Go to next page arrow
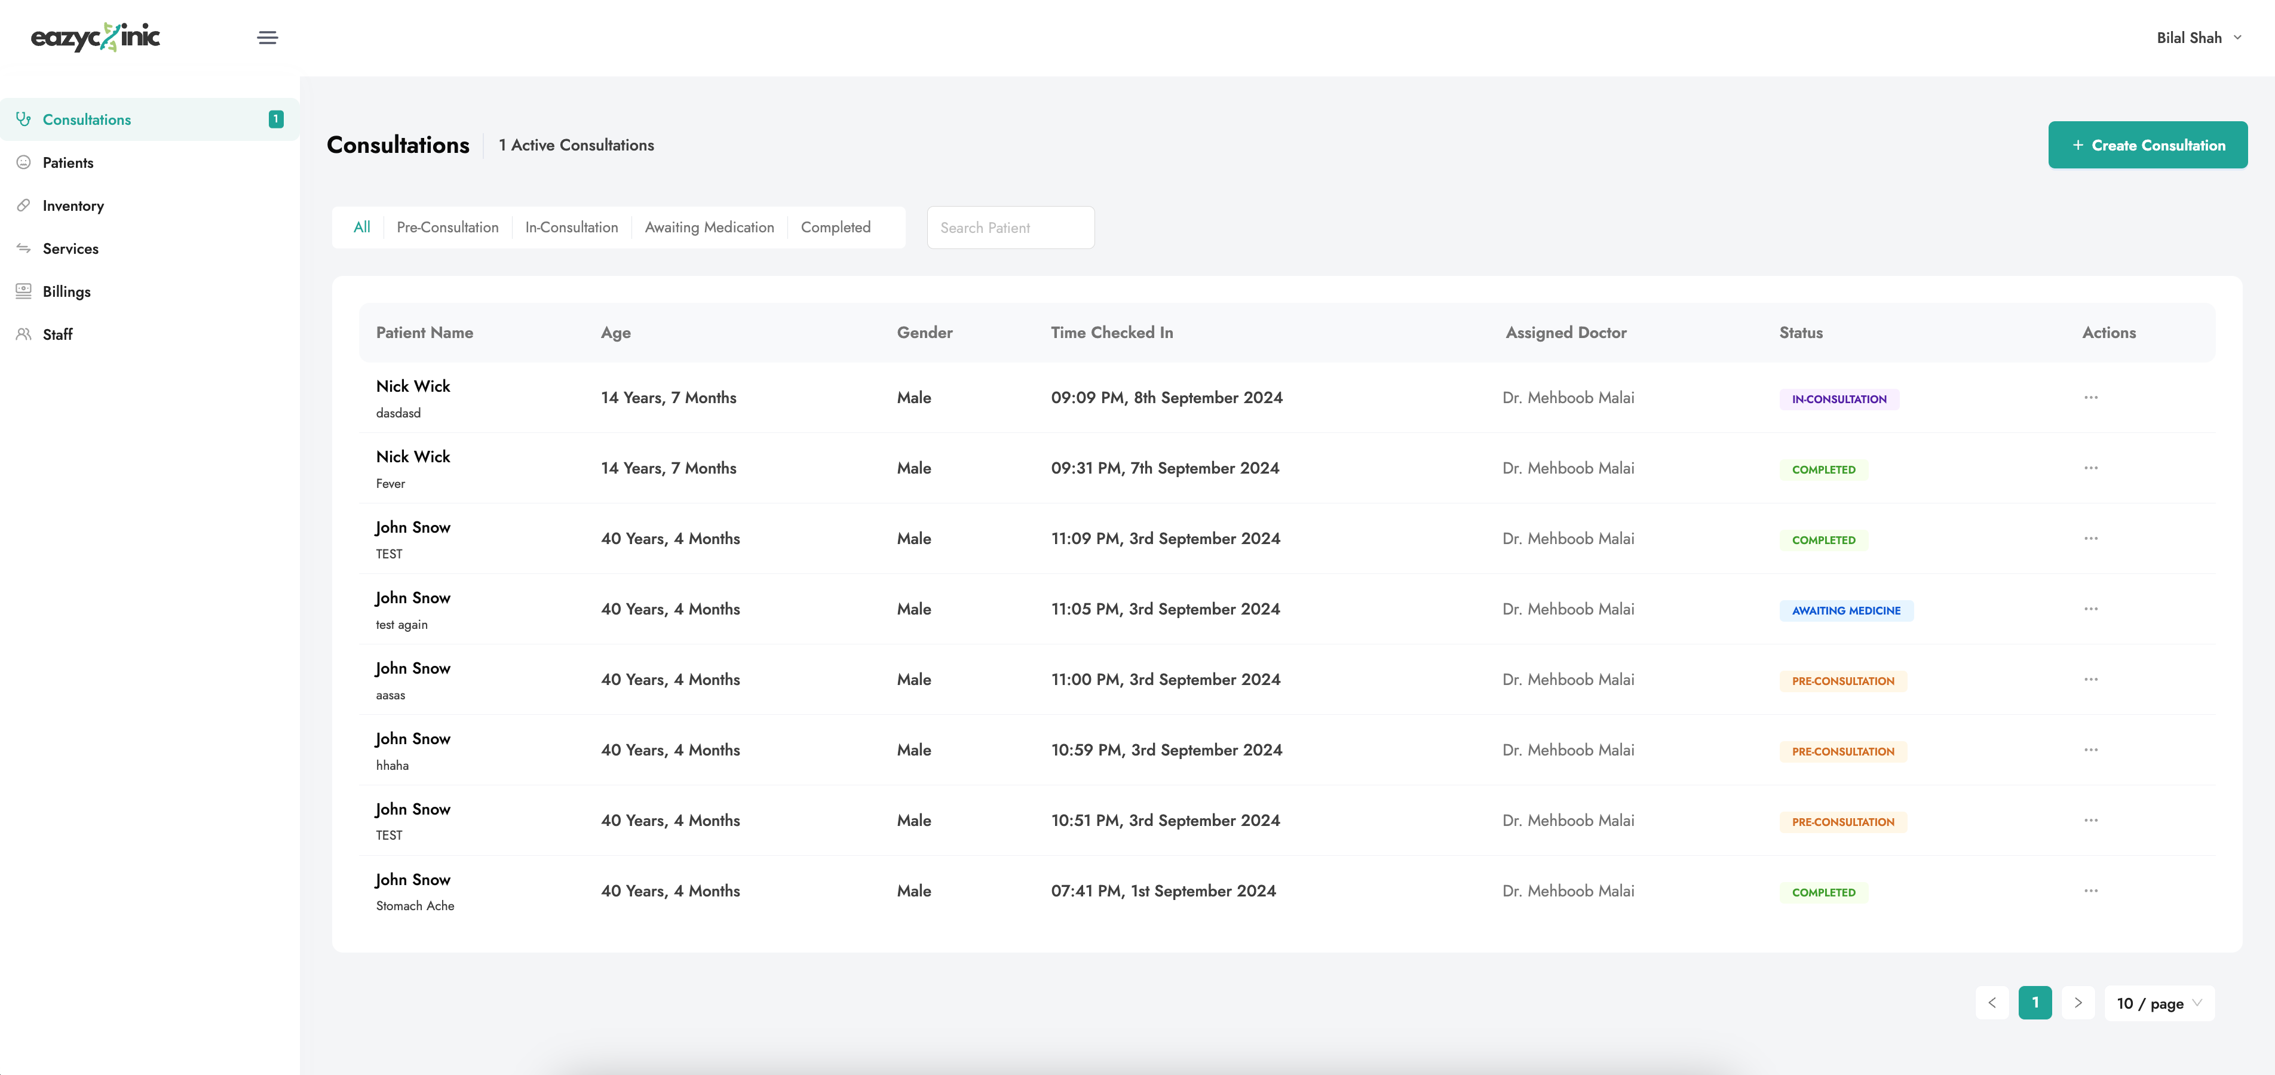This screenshot has width=2275, height=1075. [x=2078, y=1003]
